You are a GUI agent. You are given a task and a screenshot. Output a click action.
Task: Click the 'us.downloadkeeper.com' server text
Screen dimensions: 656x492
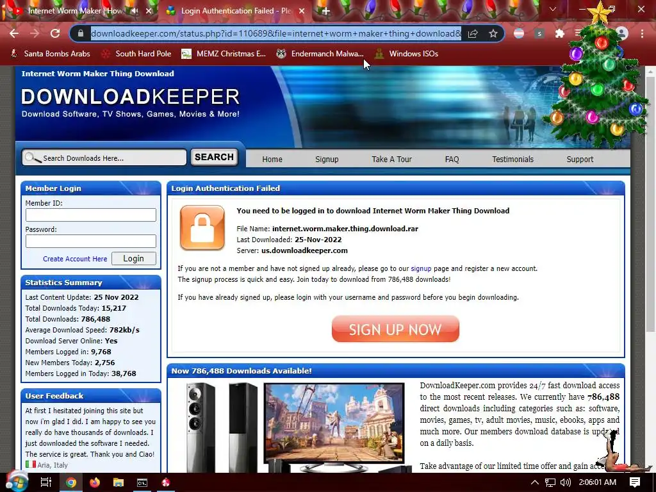click(x=304, y=250)
